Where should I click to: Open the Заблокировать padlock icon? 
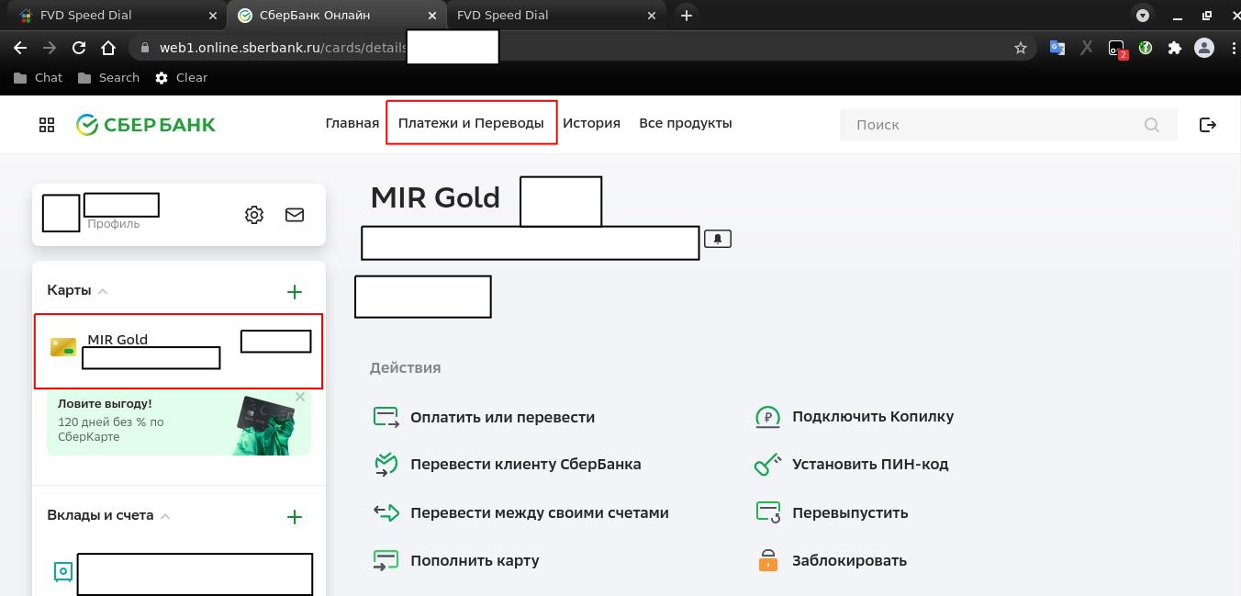[768, 559]
